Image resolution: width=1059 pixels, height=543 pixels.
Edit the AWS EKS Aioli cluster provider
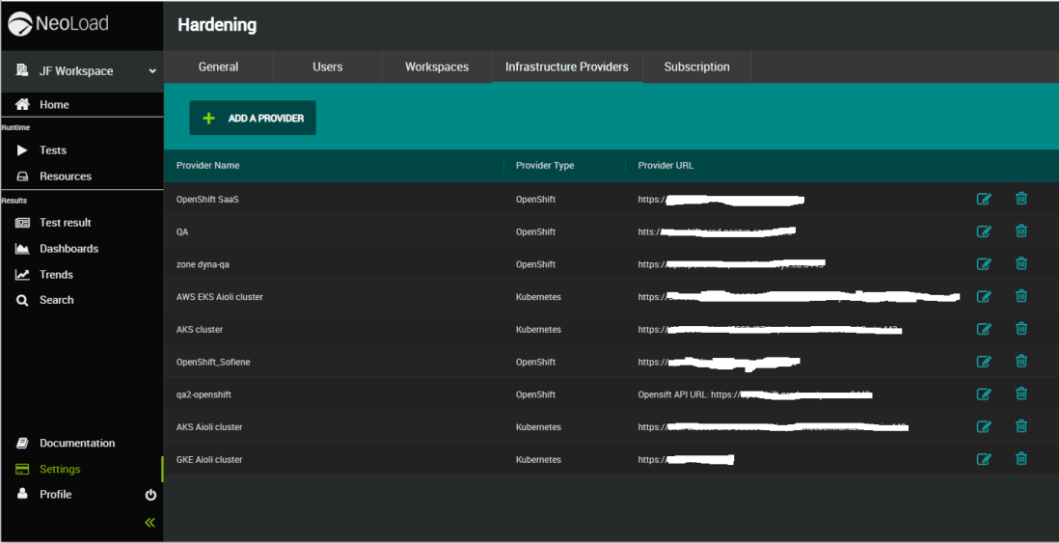click(x=983, y=297)
